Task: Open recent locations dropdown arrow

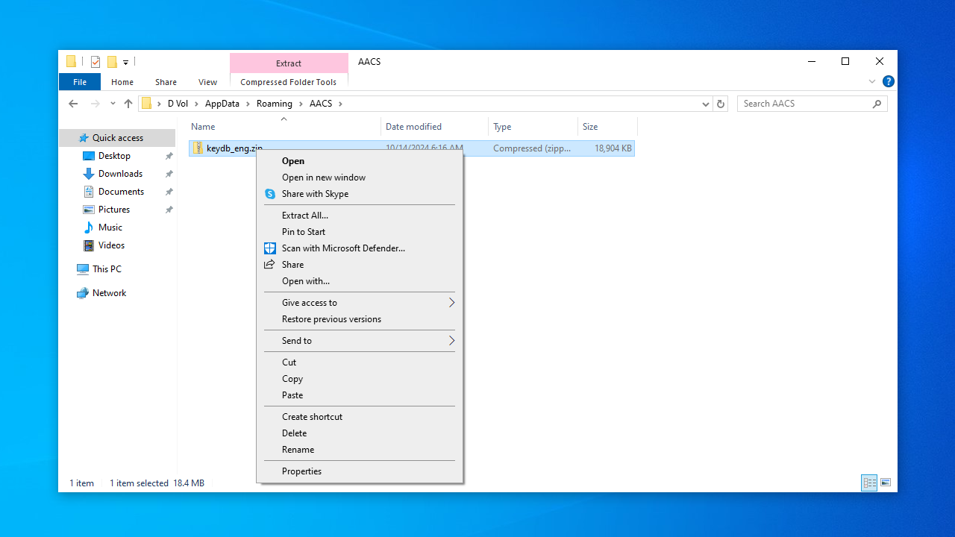Action: click(113, 104)
